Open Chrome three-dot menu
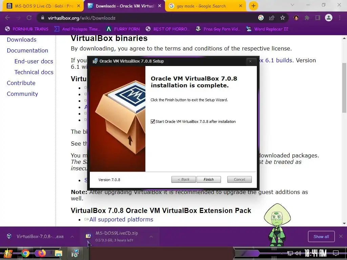The width and height of the screenshot is (347, 260). click(x=340, y=18)
